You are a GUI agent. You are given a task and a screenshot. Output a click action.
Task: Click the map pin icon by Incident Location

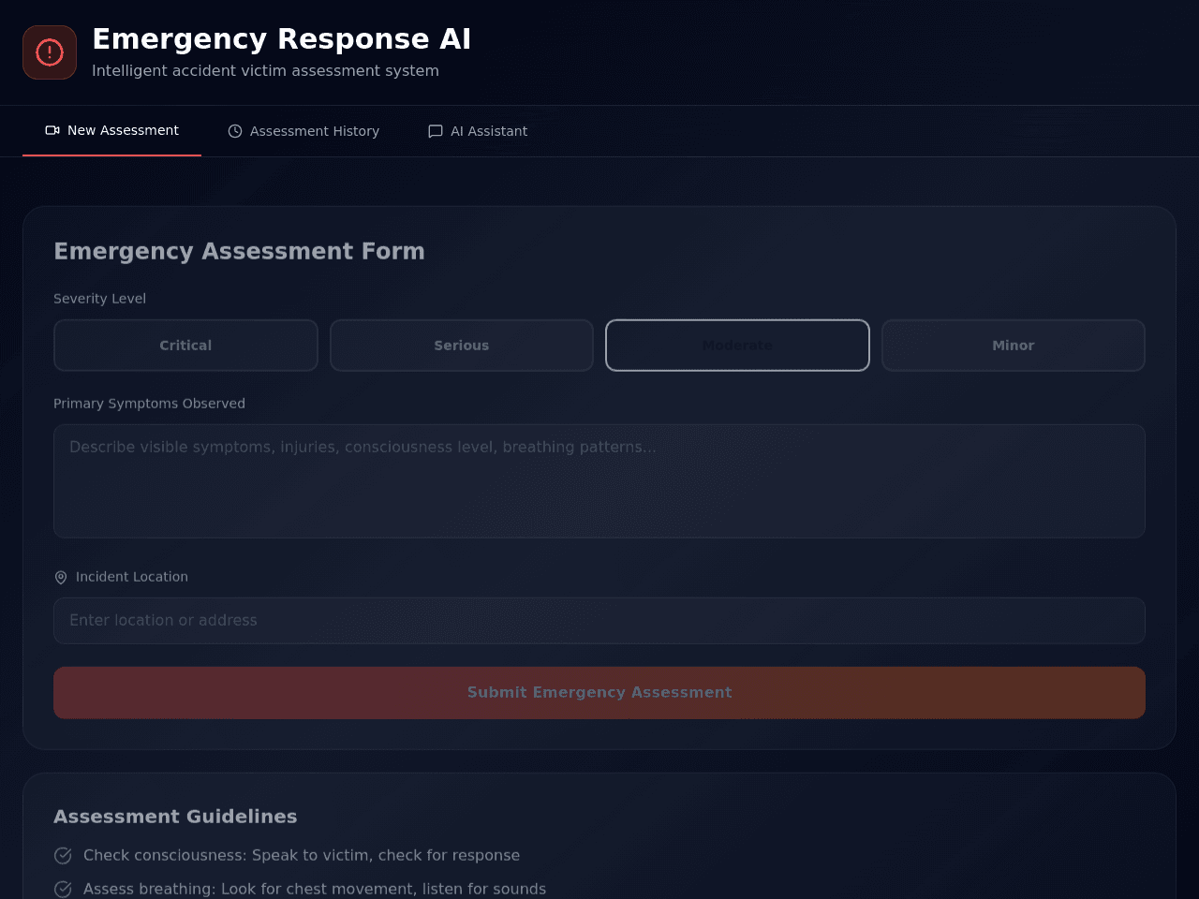pyautogui.click(x=61, y=578)
